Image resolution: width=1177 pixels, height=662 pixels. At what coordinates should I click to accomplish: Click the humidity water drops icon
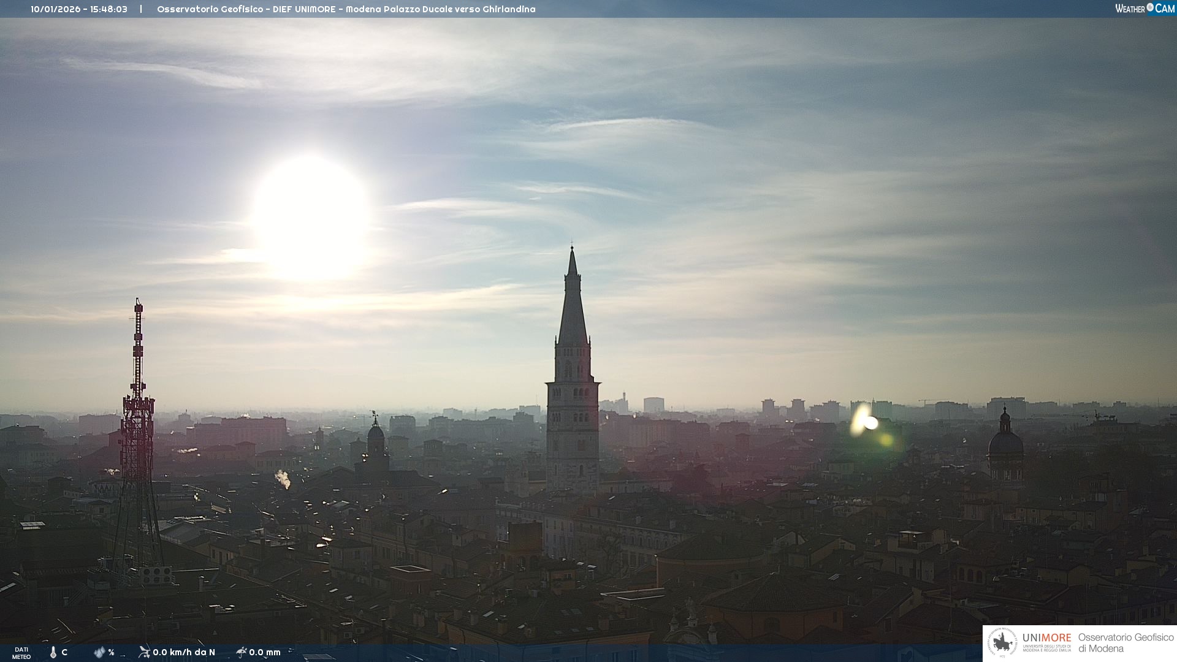click(x=99, y=652)
